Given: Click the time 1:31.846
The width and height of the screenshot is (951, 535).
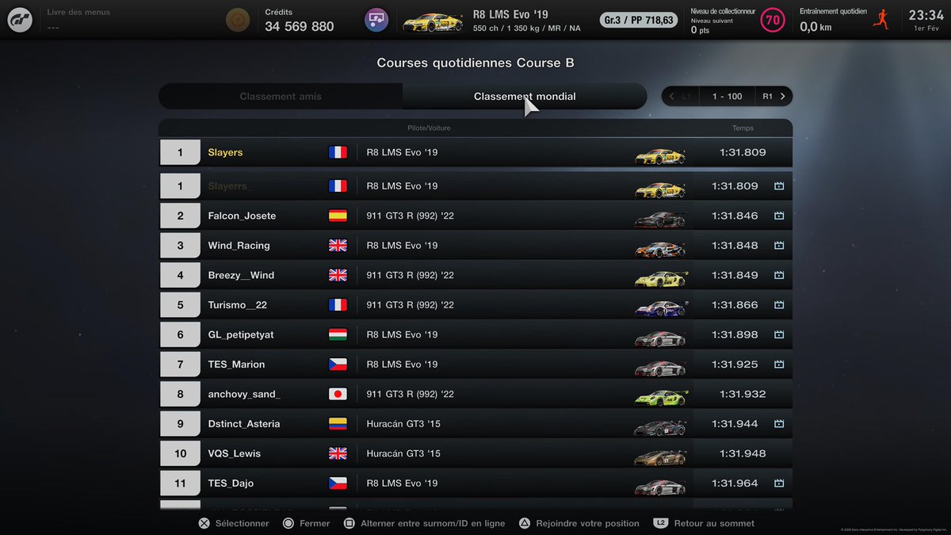Looking at the screenshot, I should coord(735,216).
